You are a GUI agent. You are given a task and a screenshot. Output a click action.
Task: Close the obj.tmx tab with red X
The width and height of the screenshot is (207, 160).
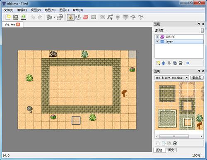click(x=18, y=24)
